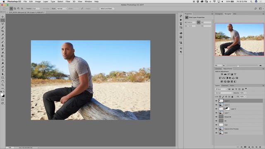Select the Gradient tool
Viewport: 265px width, 149px height.
click(x=2, y=56)
